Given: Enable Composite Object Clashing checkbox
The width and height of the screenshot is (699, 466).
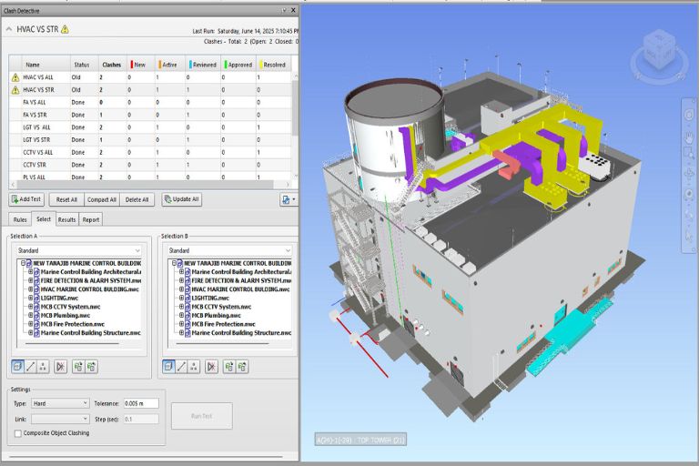Looking at the screenshot, I should point(18,432).
